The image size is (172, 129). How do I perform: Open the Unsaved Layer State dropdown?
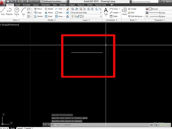[86, 13]
